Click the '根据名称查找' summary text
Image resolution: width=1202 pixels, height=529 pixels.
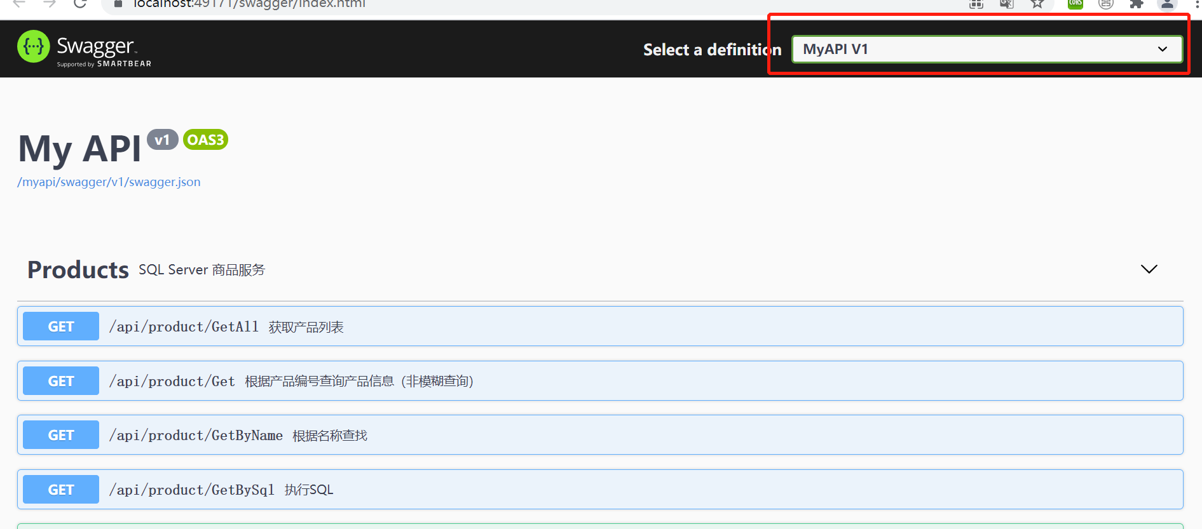point(330,436)
